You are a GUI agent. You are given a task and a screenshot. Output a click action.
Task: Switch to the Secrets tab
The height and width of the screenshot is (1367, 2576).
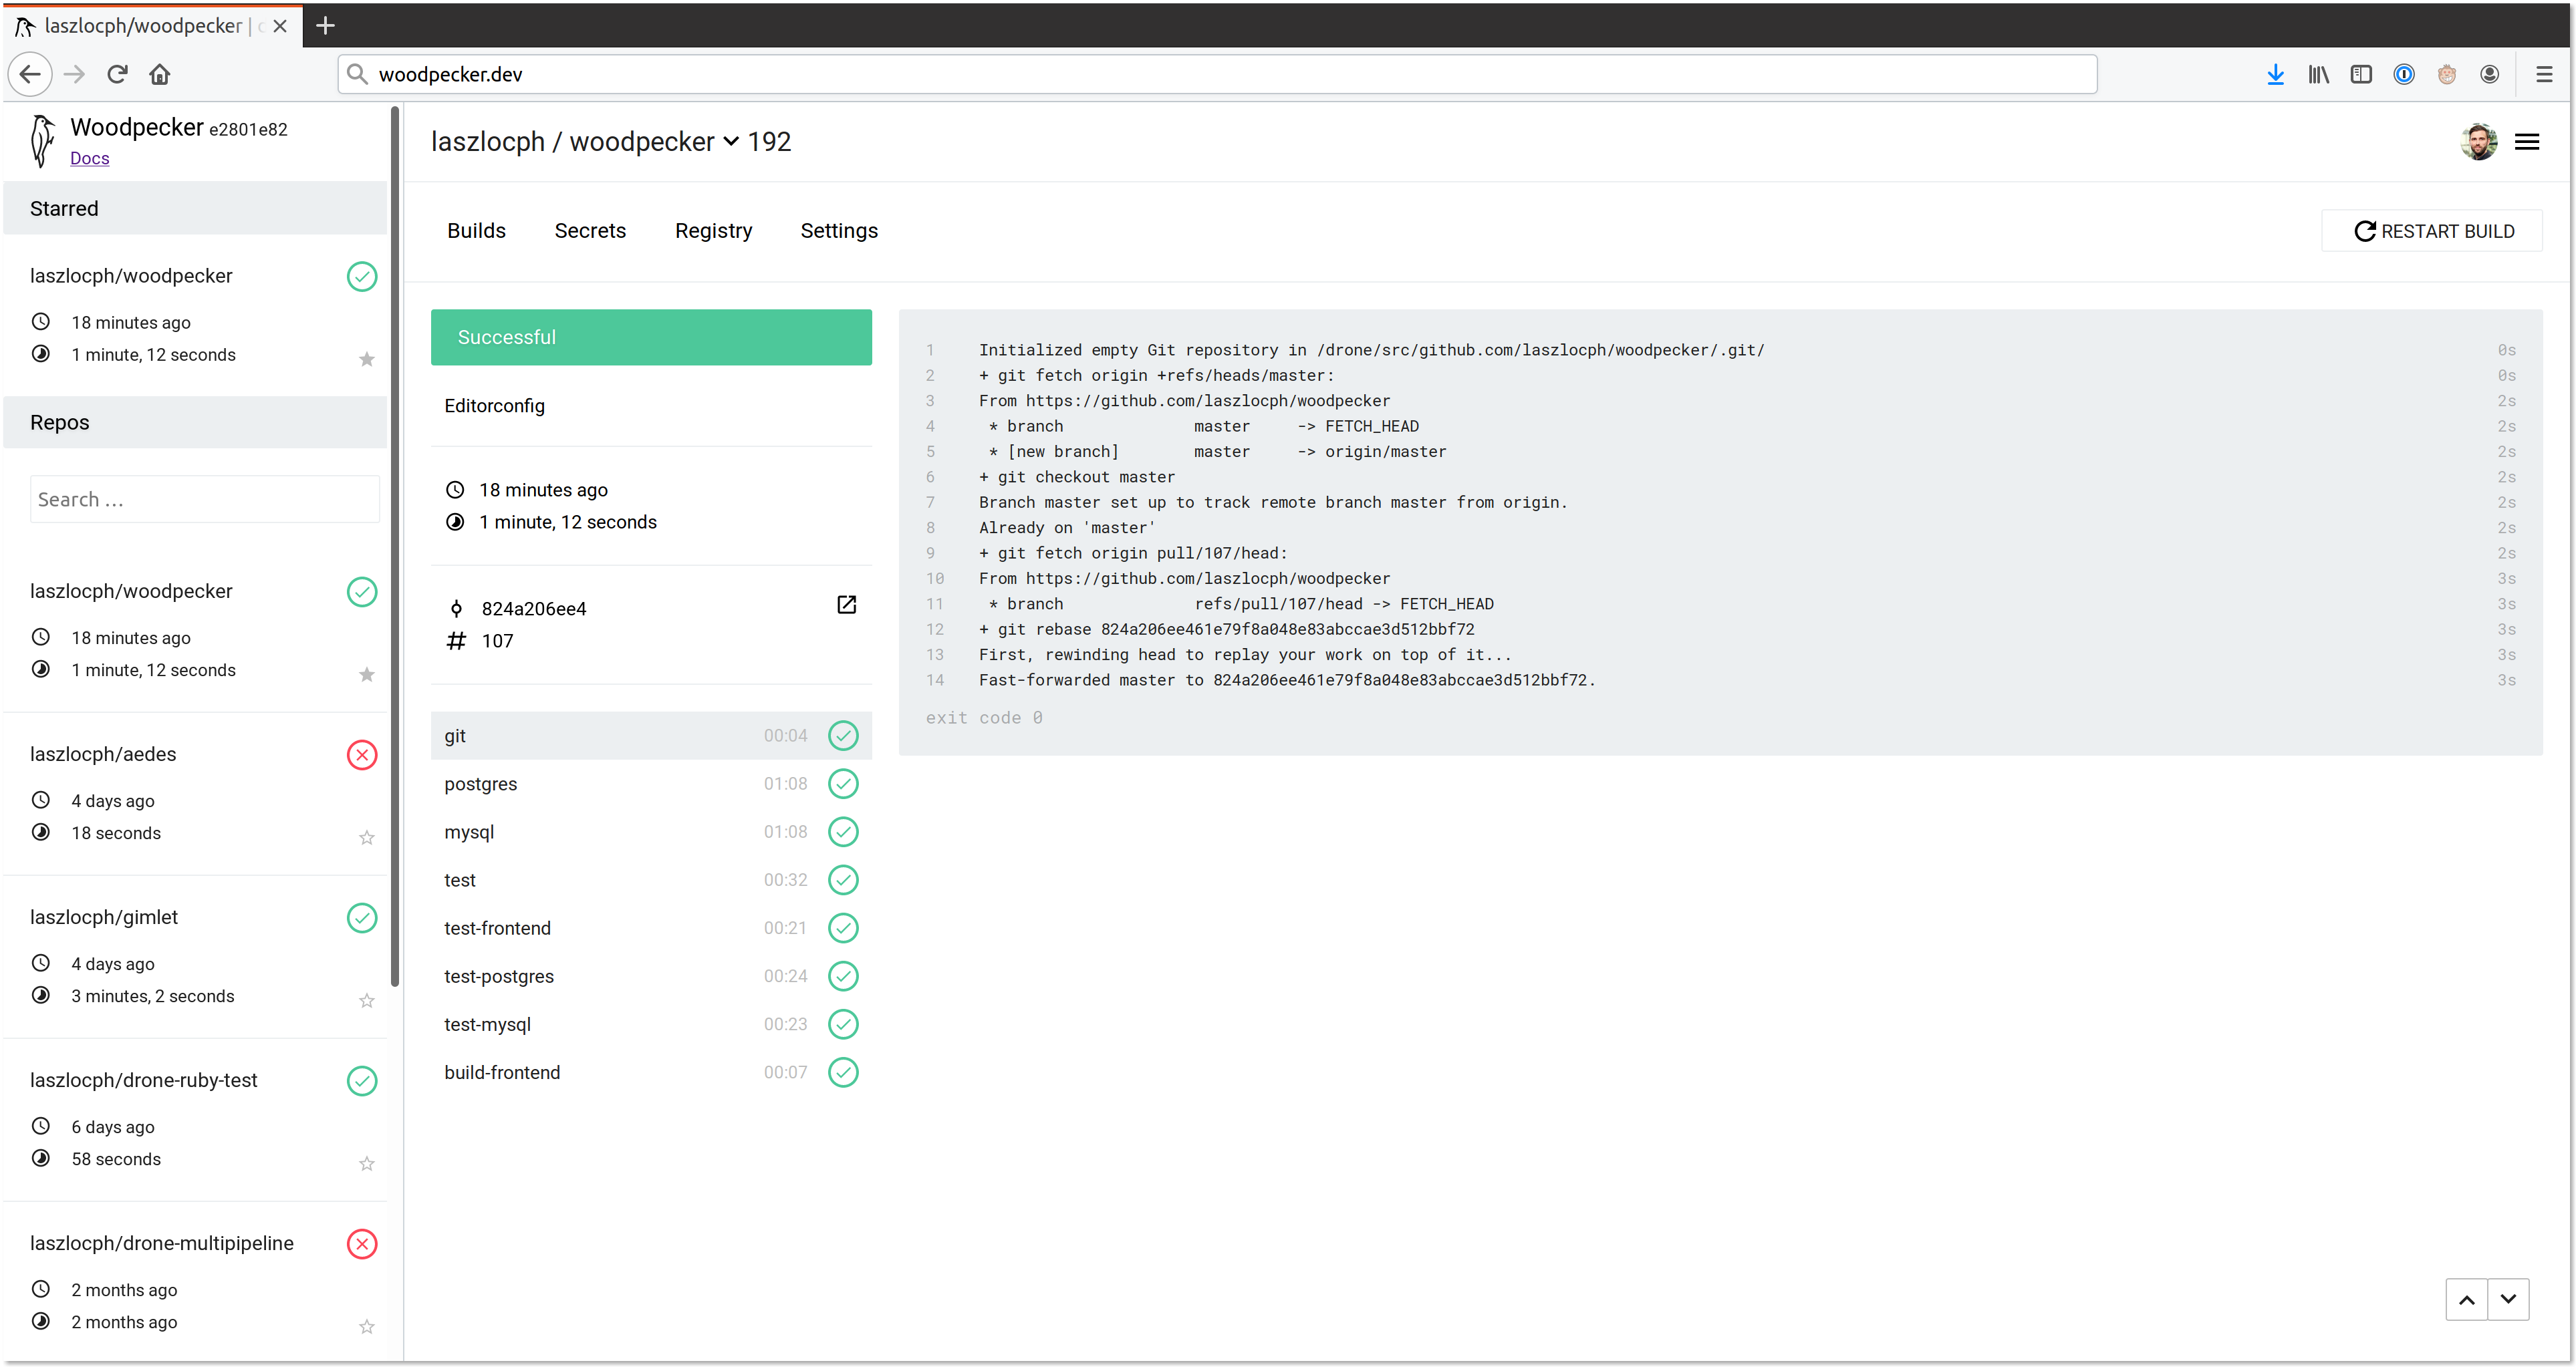(x=590, y=231)
